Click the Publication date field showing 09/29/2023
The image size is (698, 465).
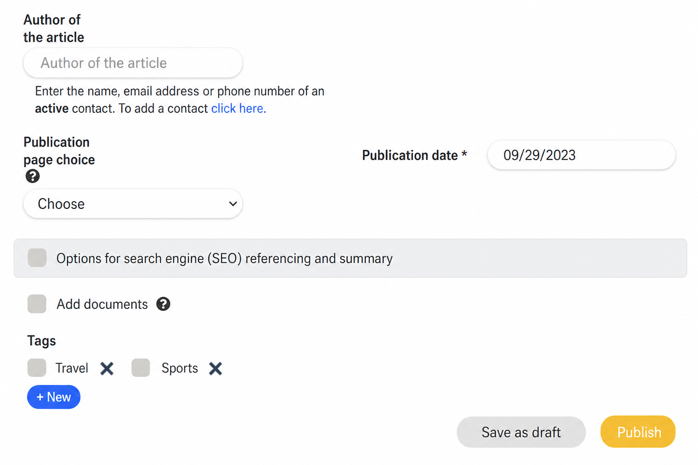581,155
